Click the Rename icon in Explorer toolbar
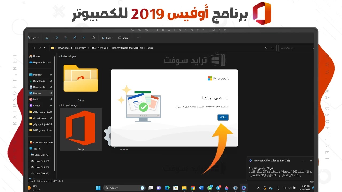The height and width of the screenshot is (192, 342). click(75, 38)
